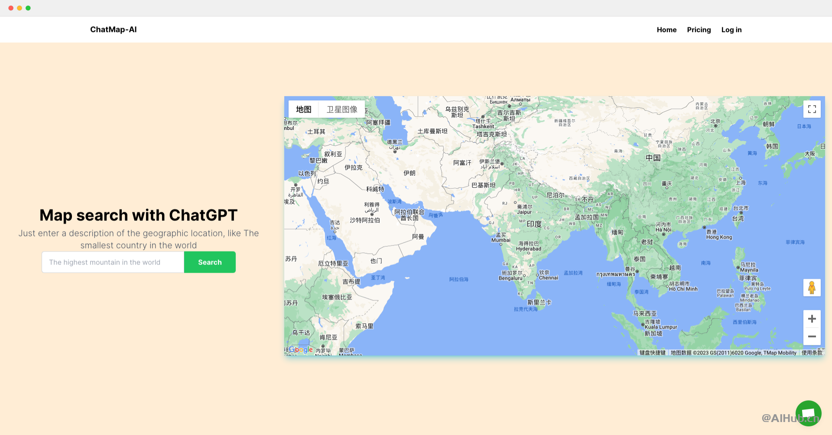Click the green Search button
Image resolution: width=832 pixels, height=435 pixels.
[210, 262]
